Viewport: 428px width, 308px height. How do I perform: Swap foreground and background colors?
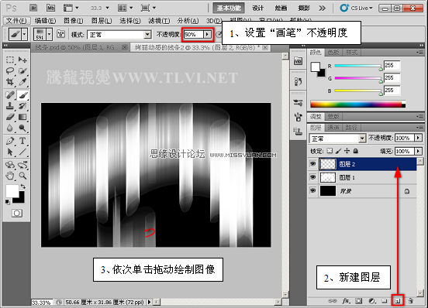pyautogui.click(x=23, y=187)
